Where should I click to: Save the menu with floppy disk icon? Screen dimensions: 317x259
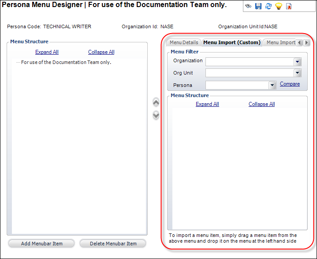tap(258, 6)
